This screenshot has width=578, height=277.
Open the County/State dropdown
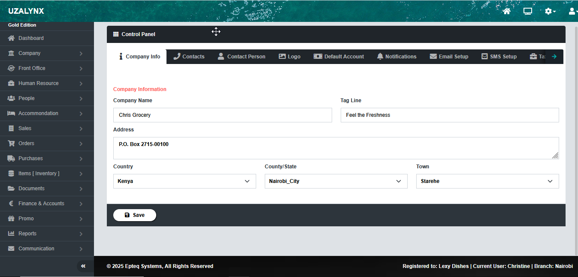coord(336,181)
